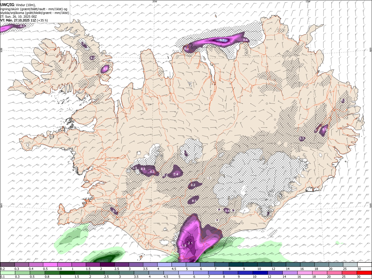372x279 pixels.
Task: Choose the light pink swatch at 16 in the lower legend
Action: pyautogui.click(x=304, y=273)
